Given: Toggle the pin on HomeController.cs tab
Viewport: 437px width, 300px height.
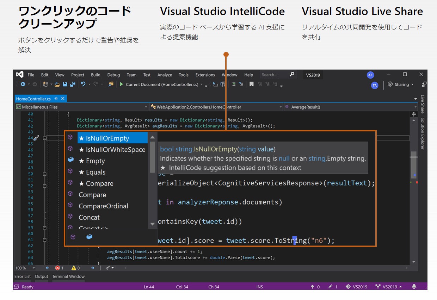Looking at the screenshot, I should [56, 99].
